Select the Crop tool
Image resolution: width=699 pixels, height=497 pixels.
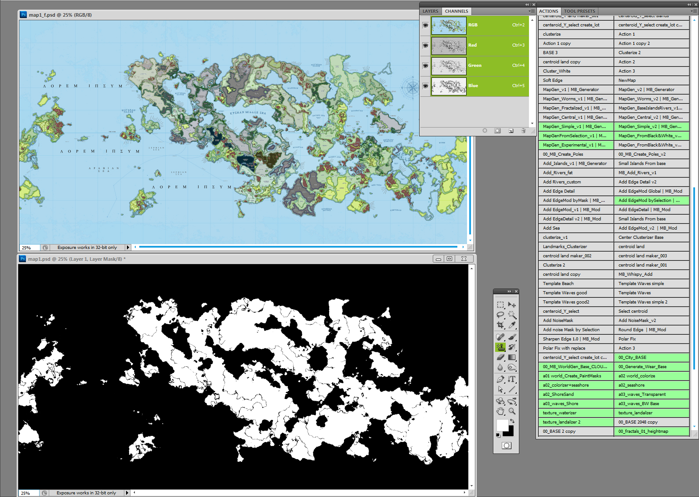pyautogui.click(x=500, y=325)
